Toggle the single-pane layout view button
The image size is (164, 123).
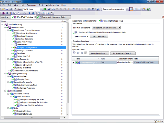pos(131,9)
